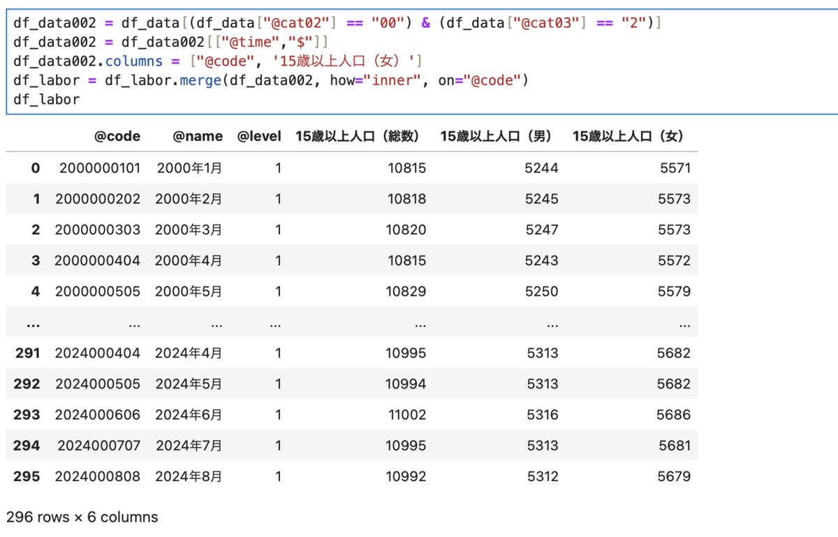
Task: Select cell '2024年4月'
Action: (189, 353)
